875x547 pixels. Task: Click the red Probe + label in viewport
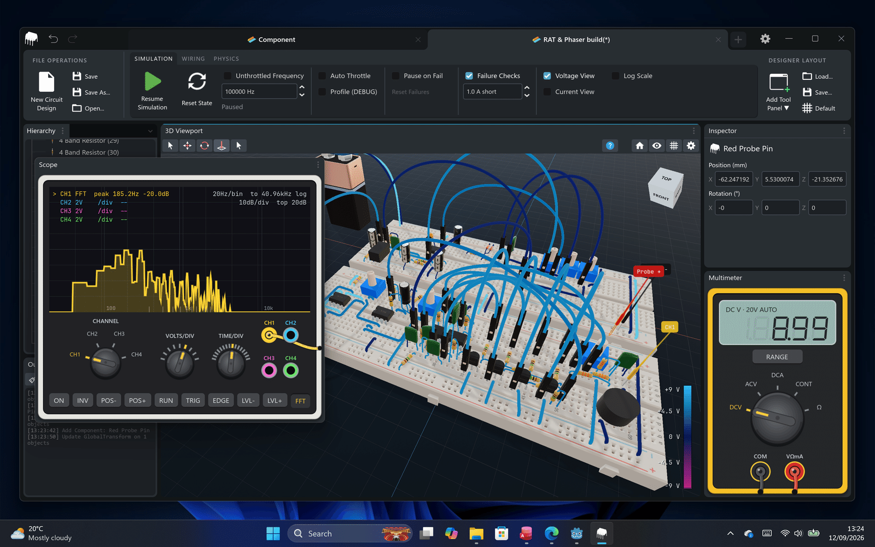coord(649,271)
